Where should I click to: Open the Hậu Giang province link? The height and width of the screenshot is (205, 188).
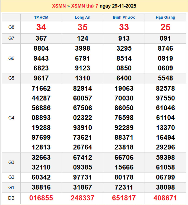coord(165,17)
